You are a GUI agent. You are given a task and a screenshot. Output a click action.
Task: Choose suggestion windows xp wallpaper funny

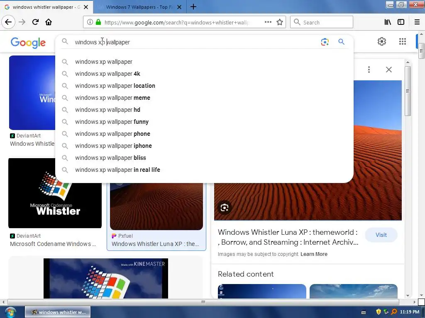click(x=204, y=122)
